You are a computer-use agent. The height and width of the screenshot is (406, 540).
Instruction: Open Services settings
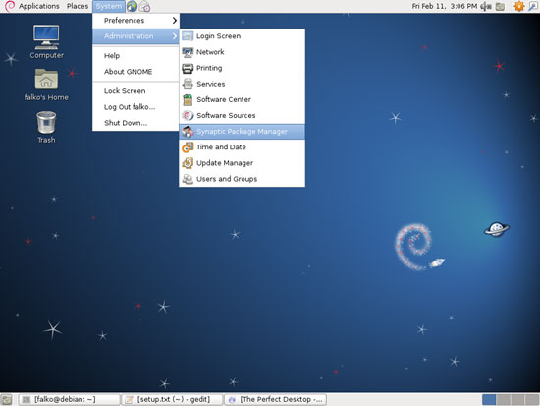243,84
